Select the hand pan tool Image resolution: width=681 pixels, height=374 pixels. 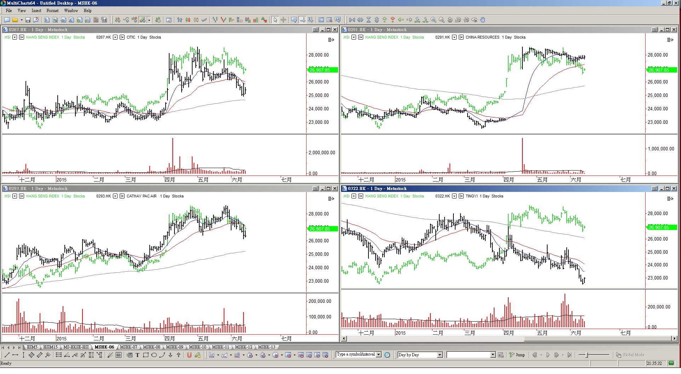483,20
